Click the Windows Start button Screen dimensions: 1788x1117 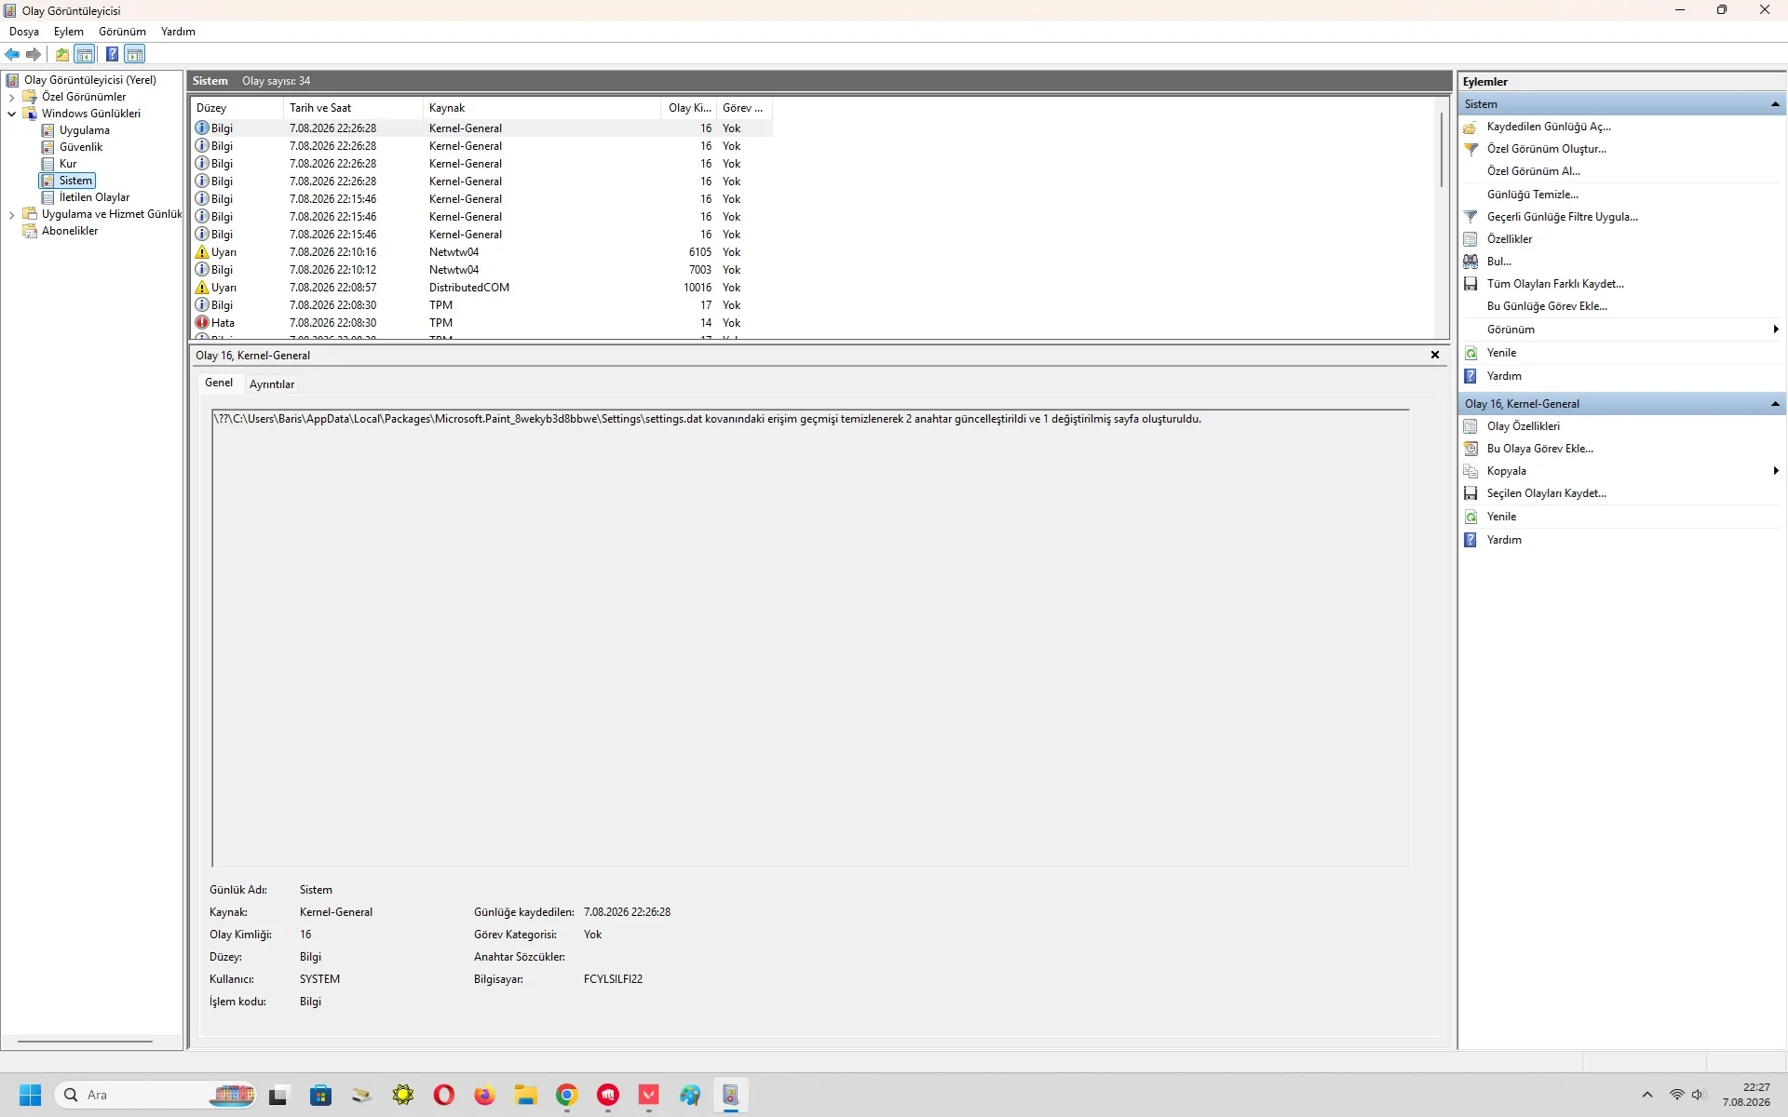[30, 1095]
